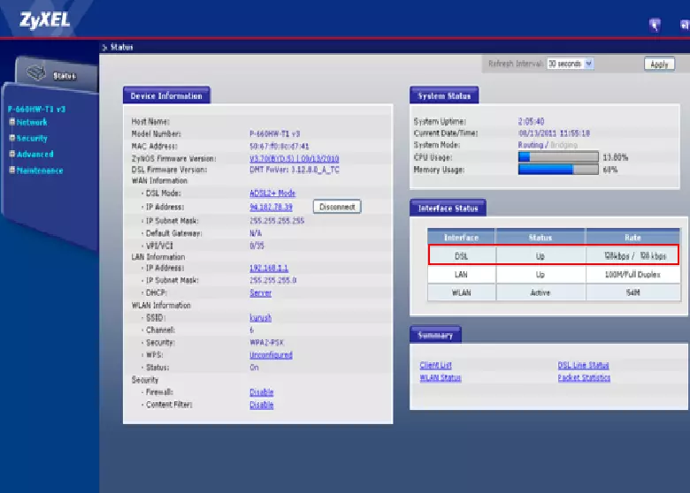Click the Device Information panel header
This screenshot has height=493, width=690.
tap(166, 95)
